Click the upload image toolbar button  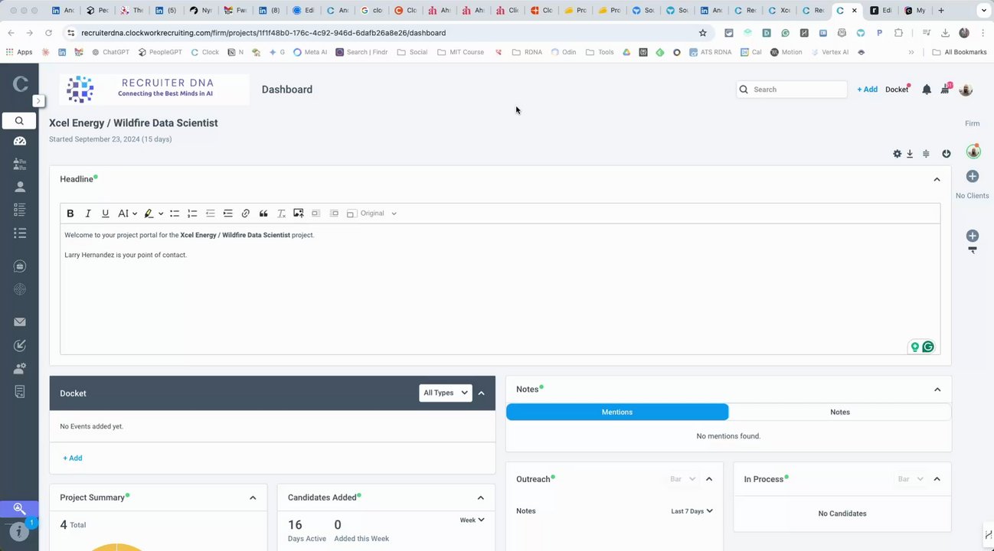299,214
